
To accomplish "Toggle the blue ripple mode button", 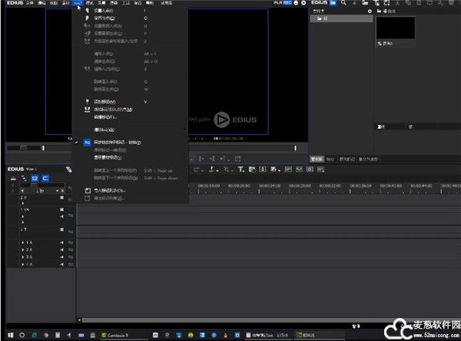I will [x=35, y=178].
